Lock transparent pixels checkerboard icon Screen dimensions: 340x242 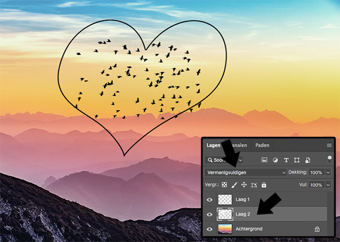(224, 185)
